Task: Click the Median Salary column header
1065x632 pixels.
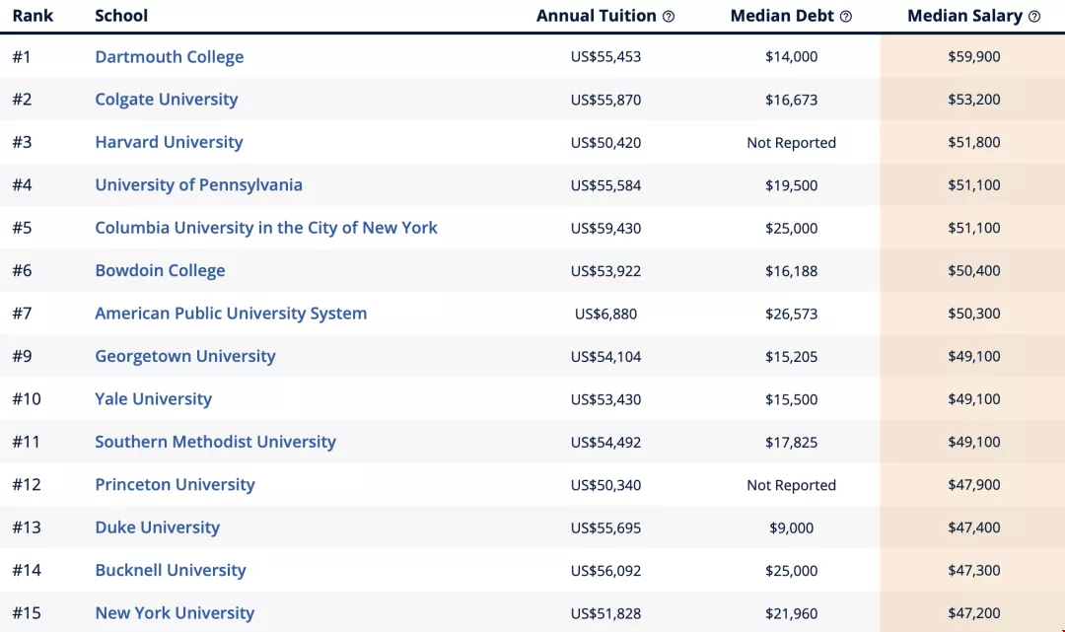Action: tap(964, 16)
